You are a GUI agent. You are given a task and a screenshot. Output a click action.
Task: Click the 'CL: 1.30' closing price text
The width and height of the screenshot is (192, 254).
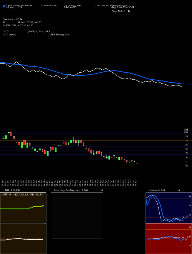click(x=70, y=7)
